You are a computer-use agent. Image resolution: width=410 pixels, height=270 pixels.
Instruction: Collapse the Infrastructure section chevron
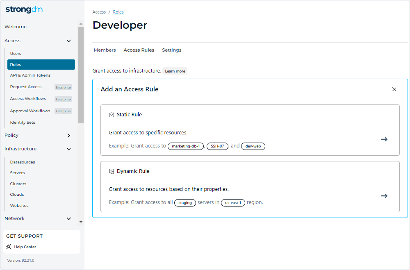(68, 149)
